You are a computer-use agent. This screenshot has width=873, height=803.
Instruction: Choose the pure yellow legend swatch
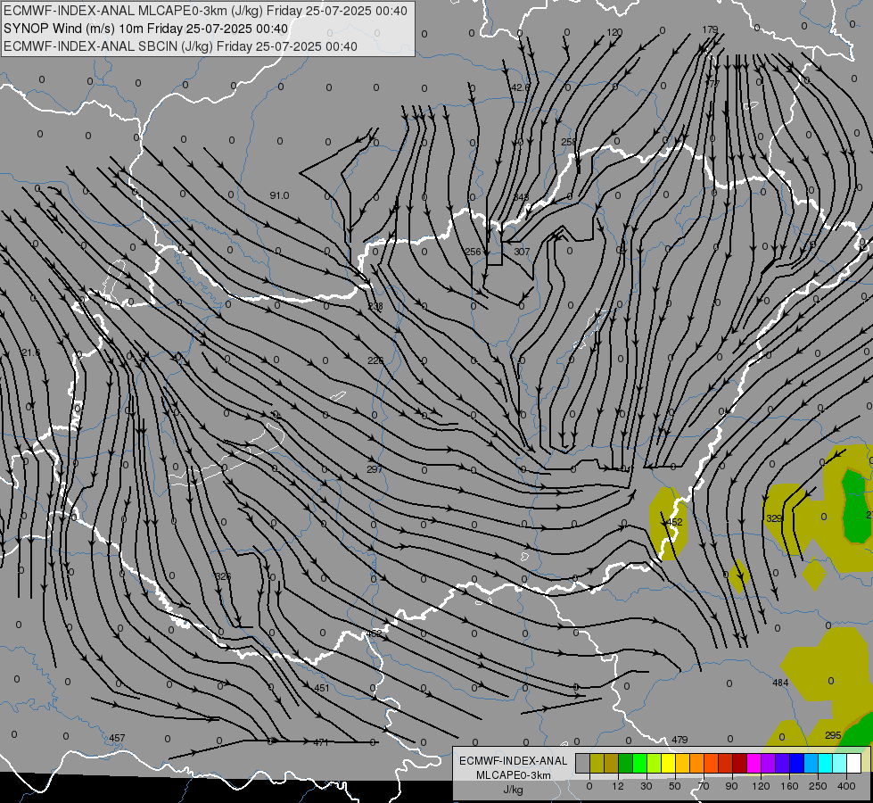pos(668,763)
